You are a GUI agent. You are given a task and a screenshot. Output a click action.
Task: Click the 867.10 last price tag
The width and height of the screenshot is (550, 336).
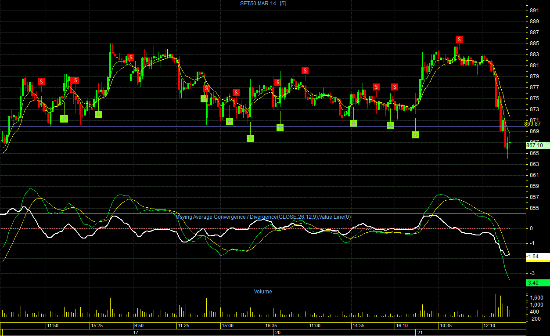pyautogui.click(x=538, y=145)
